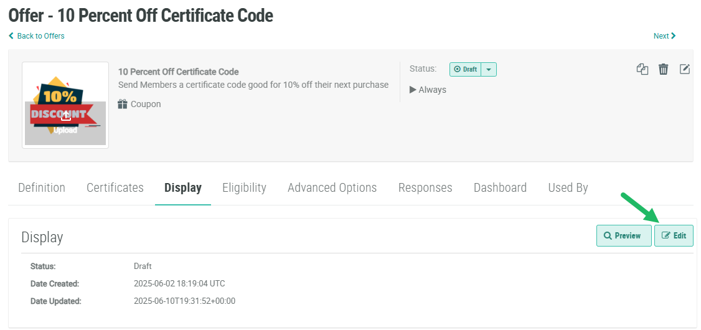Click the upload icon on offer image

coord(65,116)
